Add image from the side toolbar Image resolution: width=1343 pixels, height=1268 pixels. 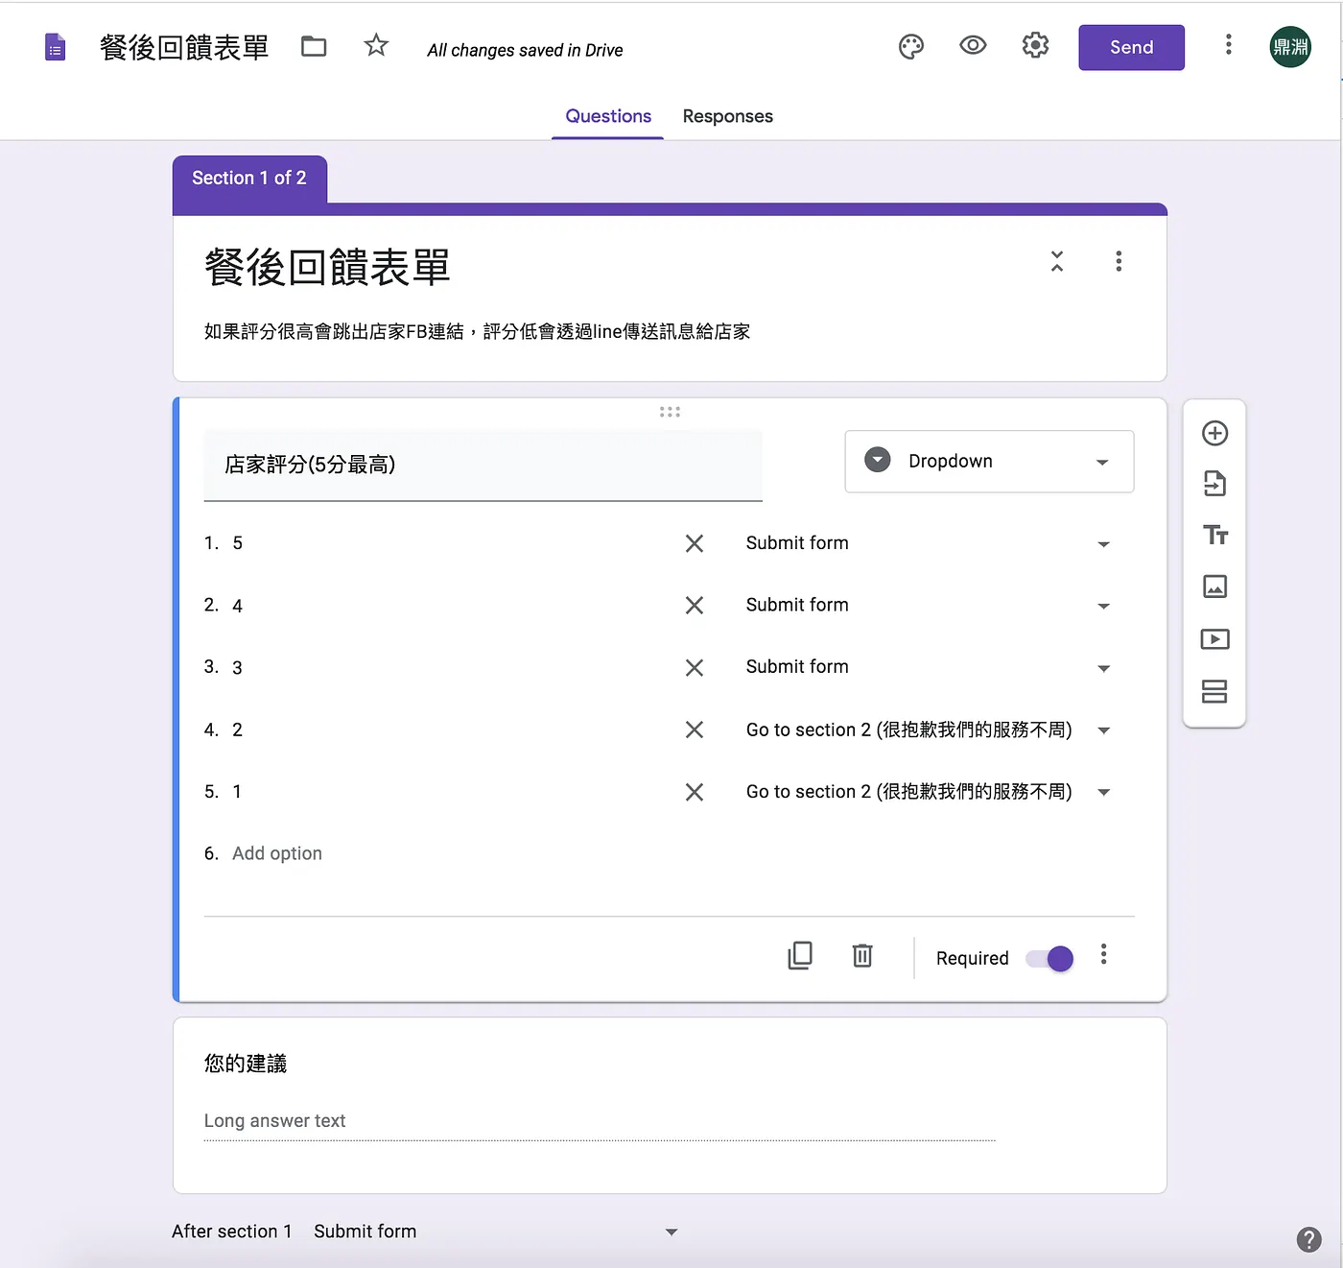click(x=1214, y=586)
